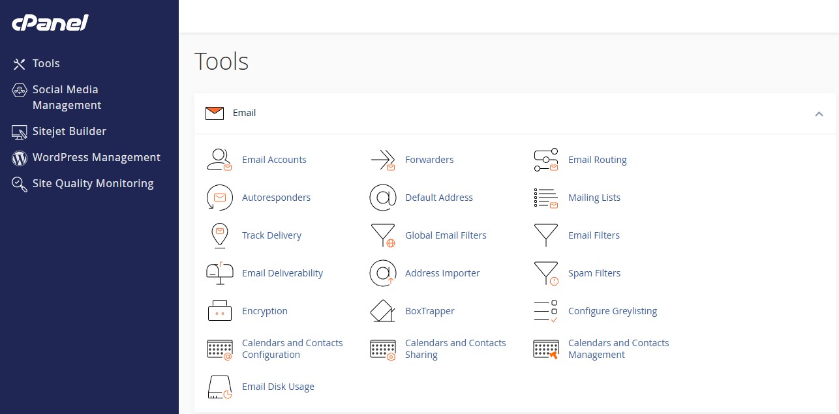Image resolution: width=839 pixels, height=414 pixels.
Task: Open Calendars and Contacts Sharing link
Action: (455, 349)
